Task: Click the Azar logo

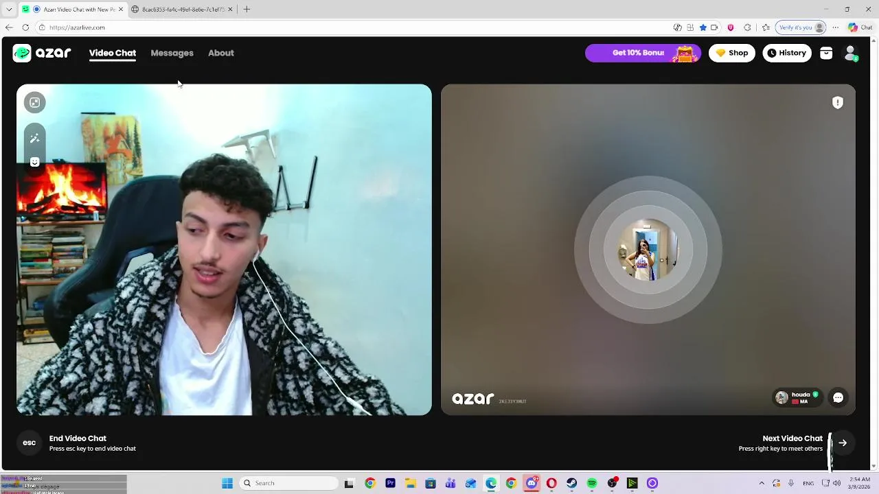Action: tap(42, 53)
